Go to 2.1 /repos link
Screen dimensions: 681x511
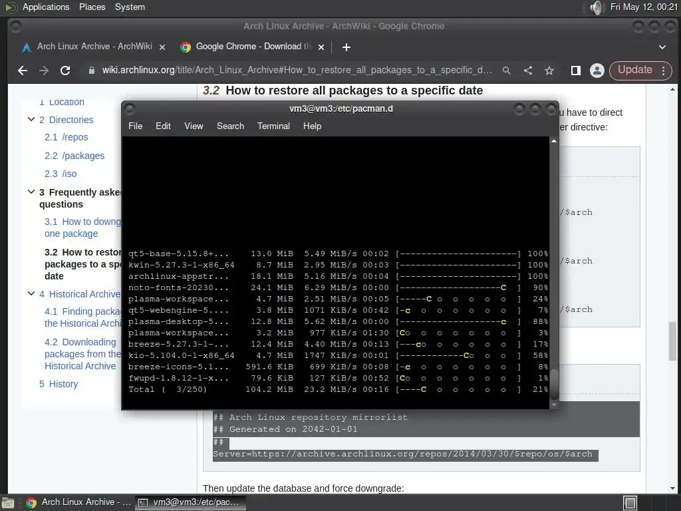[66, 137]
